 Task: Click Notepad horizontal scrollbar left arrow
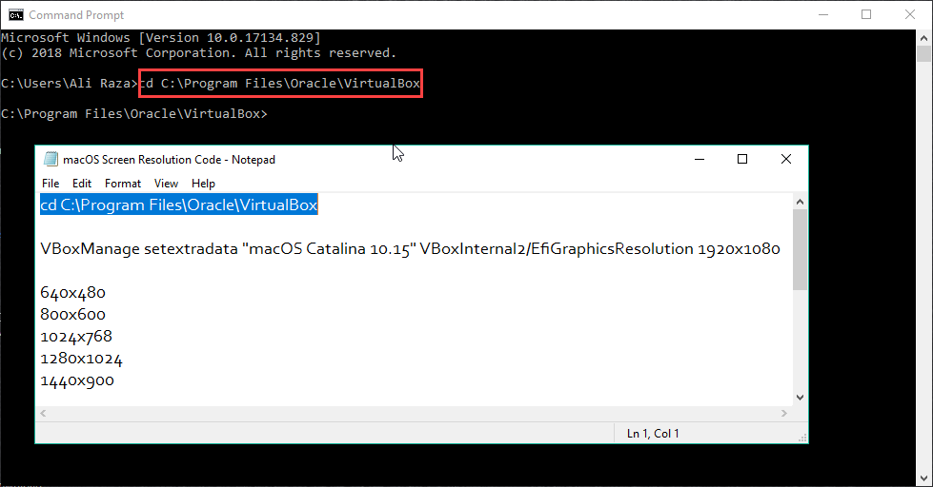(44, 414)
